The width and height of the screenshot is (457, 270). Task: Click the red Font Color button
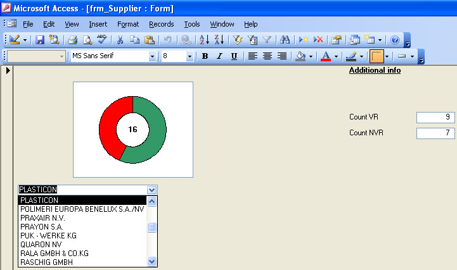(326, 56)
